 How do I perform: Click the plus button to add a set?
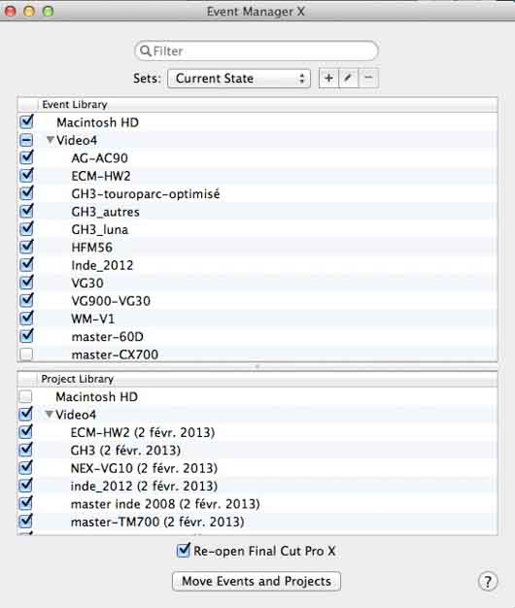(328, 79)
